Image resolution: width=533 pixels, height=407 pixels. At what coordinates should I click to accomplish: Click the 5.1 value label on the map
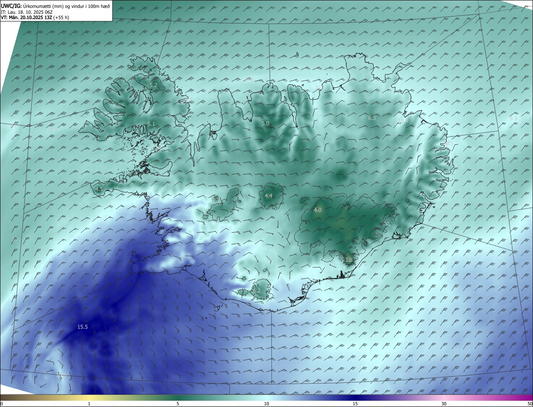[151, 124]
